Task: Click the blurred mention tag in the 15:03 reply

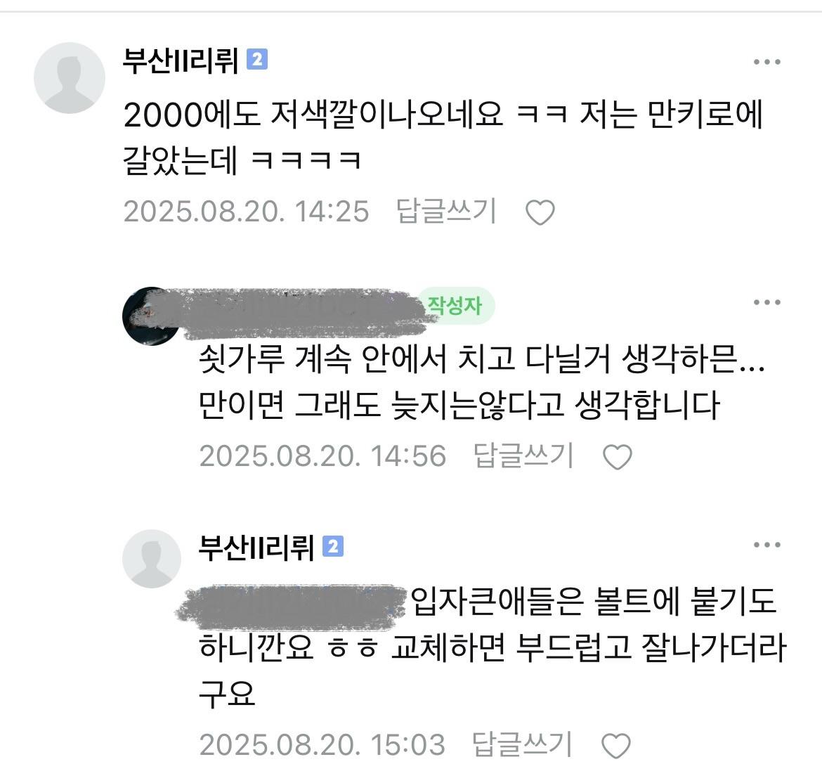Action: pyautogui.click(x=292, y=607)
